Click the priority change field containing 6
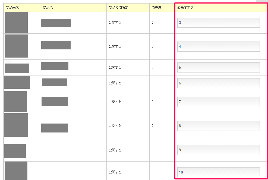This screenshot has height=180, width=268. pos(218,83)
